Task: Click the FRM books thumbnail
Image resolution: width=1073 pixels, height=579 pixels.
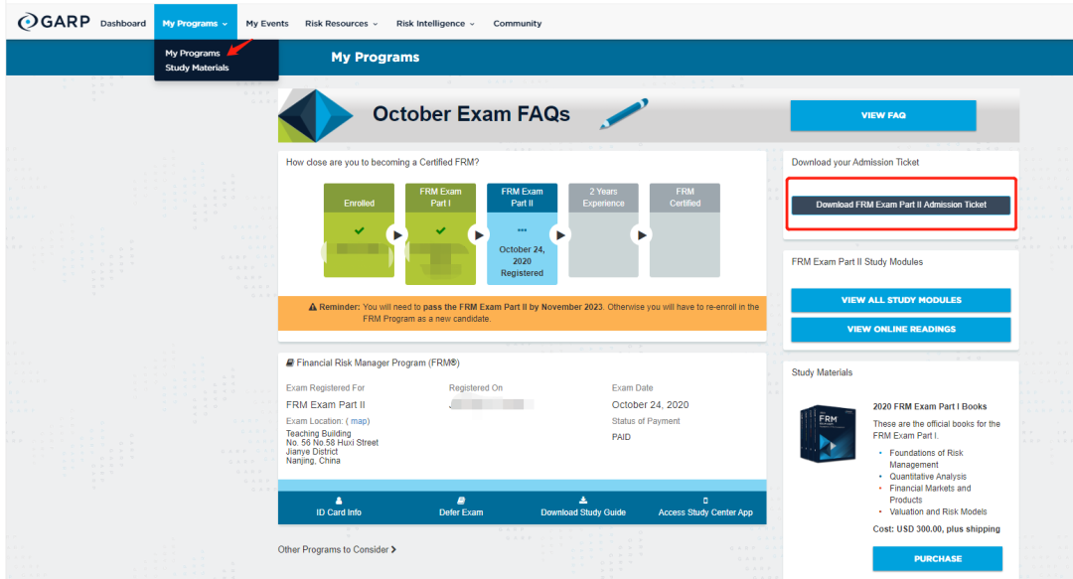Action: tap(828, 434)
